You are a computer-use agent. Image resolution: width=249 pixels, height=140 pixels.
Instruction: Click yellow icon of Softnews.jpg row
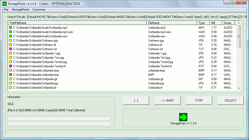tap(11, 41)
